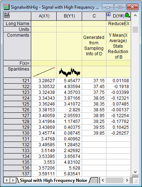Image resolution: width=142 pixels, height=187 pixels.
Task: Click cell with value 4.35703
Action: pos(69,92)
